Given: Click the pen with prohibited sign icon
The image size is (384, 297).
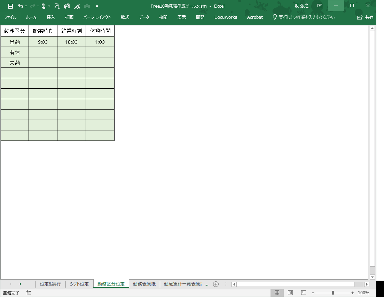Looking at the screenshot, I should click(77, 6).
